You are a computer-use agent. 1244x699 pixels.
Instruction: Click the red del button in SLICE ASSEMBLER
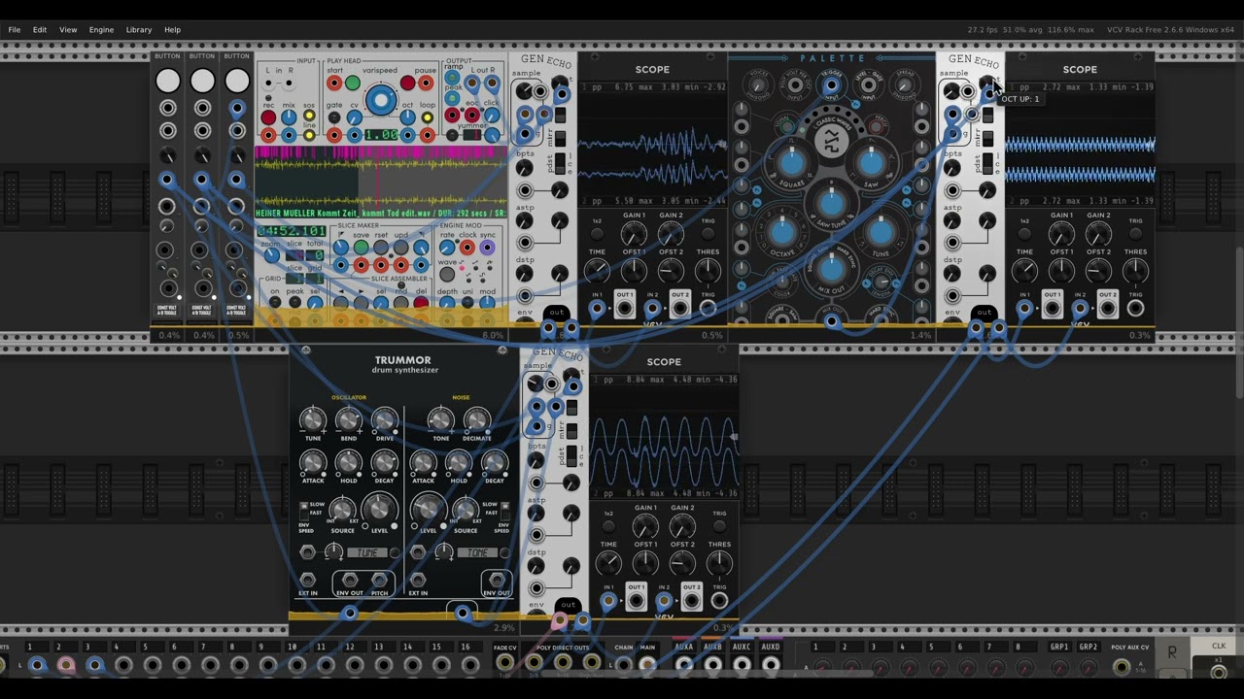pos(421,302)
